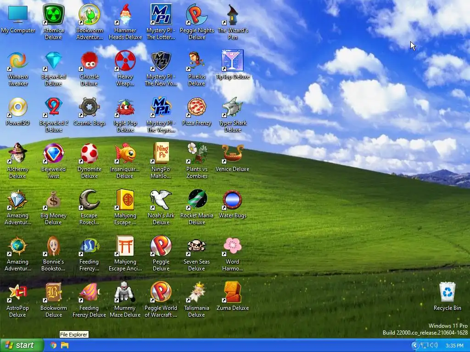Select Amazing Adventures globe compass icon

(x=18, y=246)
